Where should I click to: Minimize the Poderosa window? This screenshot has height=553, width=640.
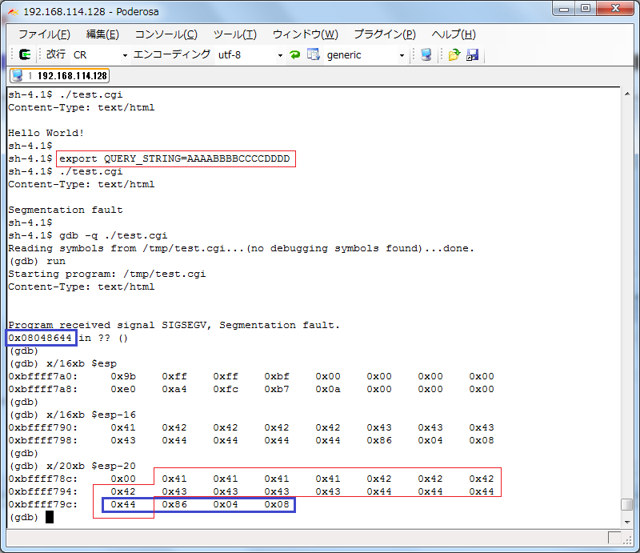[x=564, y=9]
